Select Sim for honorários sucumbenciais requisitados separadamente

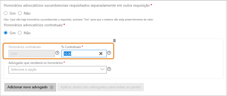pos(6,13)
